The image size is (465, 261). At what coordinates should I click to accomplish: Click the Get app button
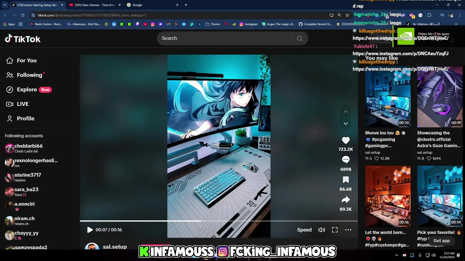(x=441, y=241)
